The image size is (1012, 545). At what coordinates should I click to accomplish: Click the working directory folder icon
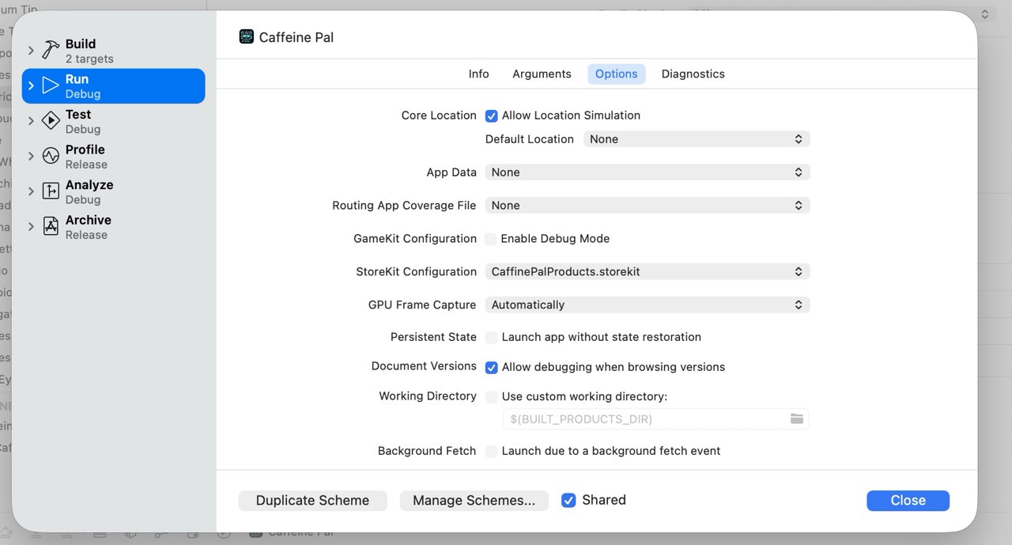click(x=797, y=418)
